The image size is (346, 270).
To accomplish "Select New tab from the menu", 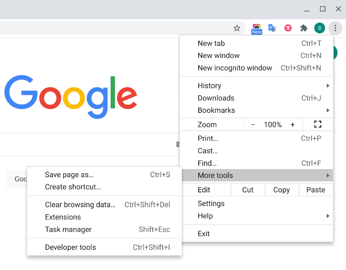I will point(257,43).
